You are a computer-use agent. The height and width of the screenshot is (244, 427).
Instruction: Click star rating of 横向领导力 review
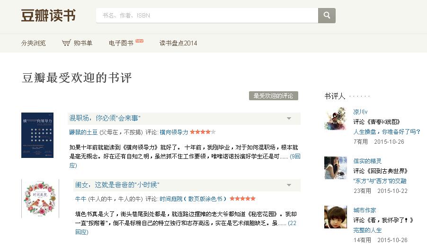tap(203, 132)
